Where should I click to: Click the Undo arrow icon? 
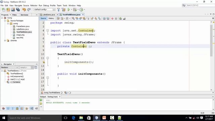coord(24,10)
